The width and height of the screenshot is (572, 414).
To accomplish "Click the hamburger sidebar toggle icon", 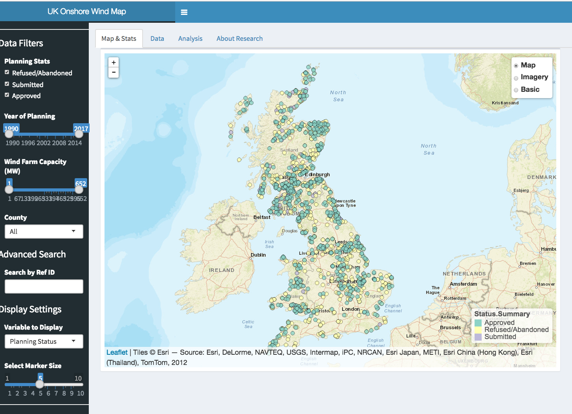I will pos(184,12).
